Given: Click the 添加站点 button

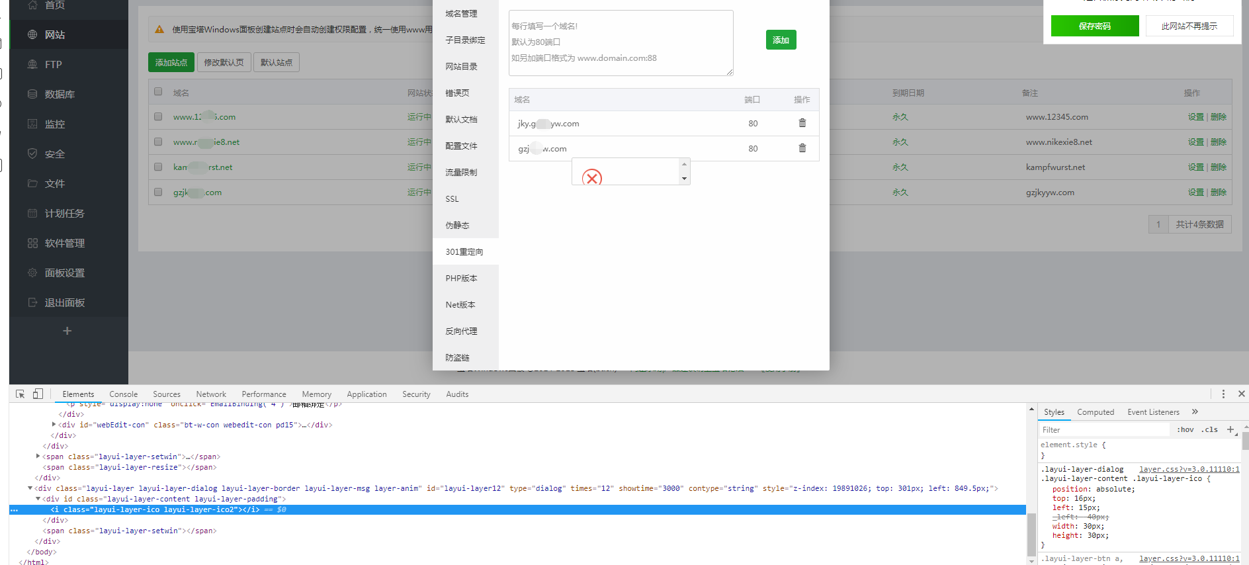Looking at the screenshot, I should tap(171, 62).
